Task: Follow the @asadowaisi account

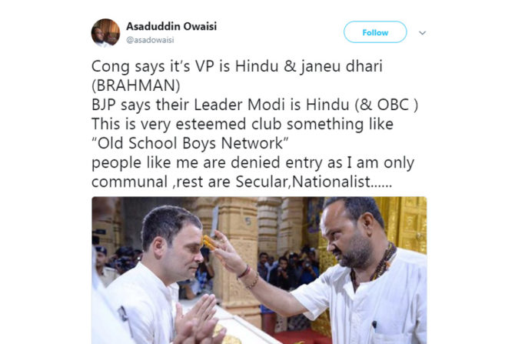Action: (x=375, y=32)
